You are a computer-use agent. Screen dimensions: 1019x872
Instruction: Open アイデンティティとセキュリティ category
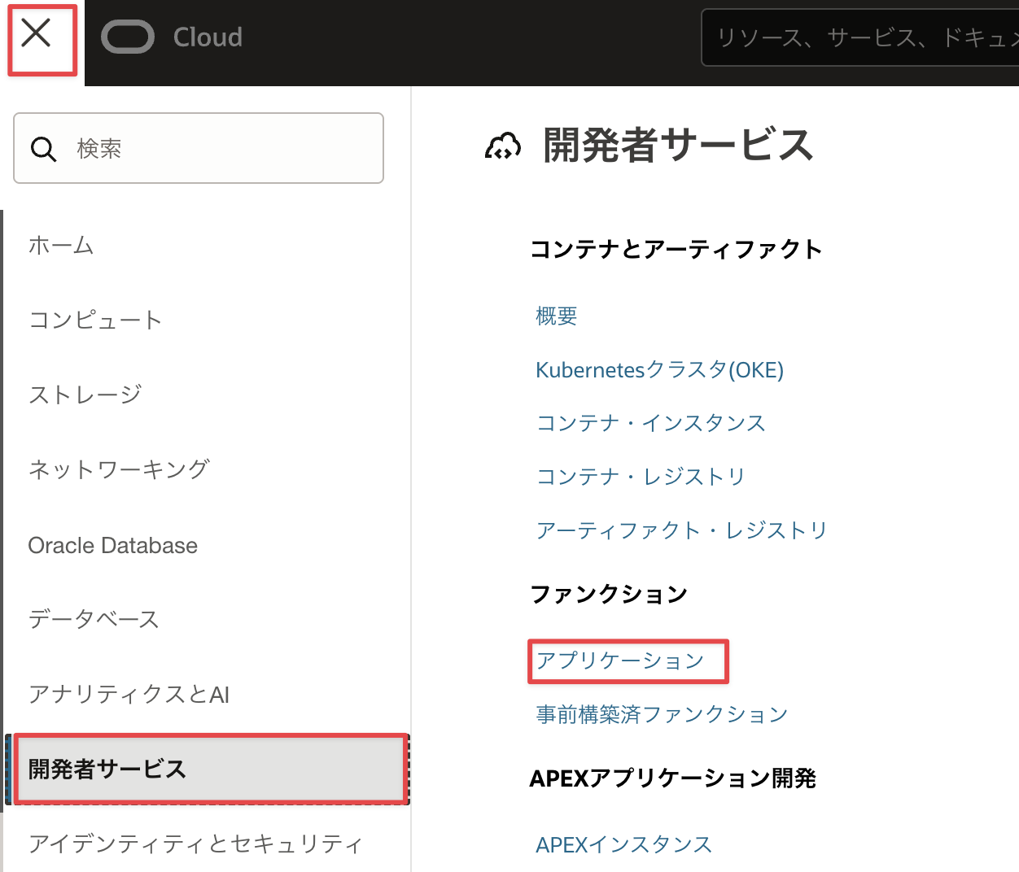tap(195, 844)
